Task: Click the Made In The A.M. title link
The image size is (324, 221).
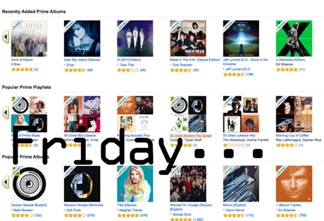Action: (x=195, y=60)
